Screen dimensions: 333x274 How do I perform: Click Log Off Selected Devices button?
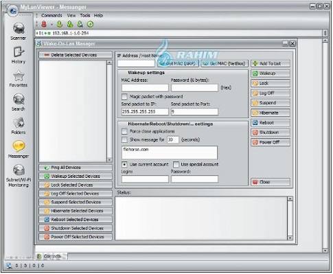76,194
